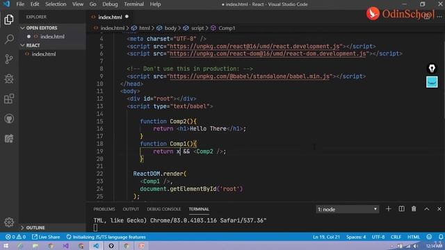Screen dimensions: 445x250
Task: Select the Terminal panel tab
Action: [199, 209]
